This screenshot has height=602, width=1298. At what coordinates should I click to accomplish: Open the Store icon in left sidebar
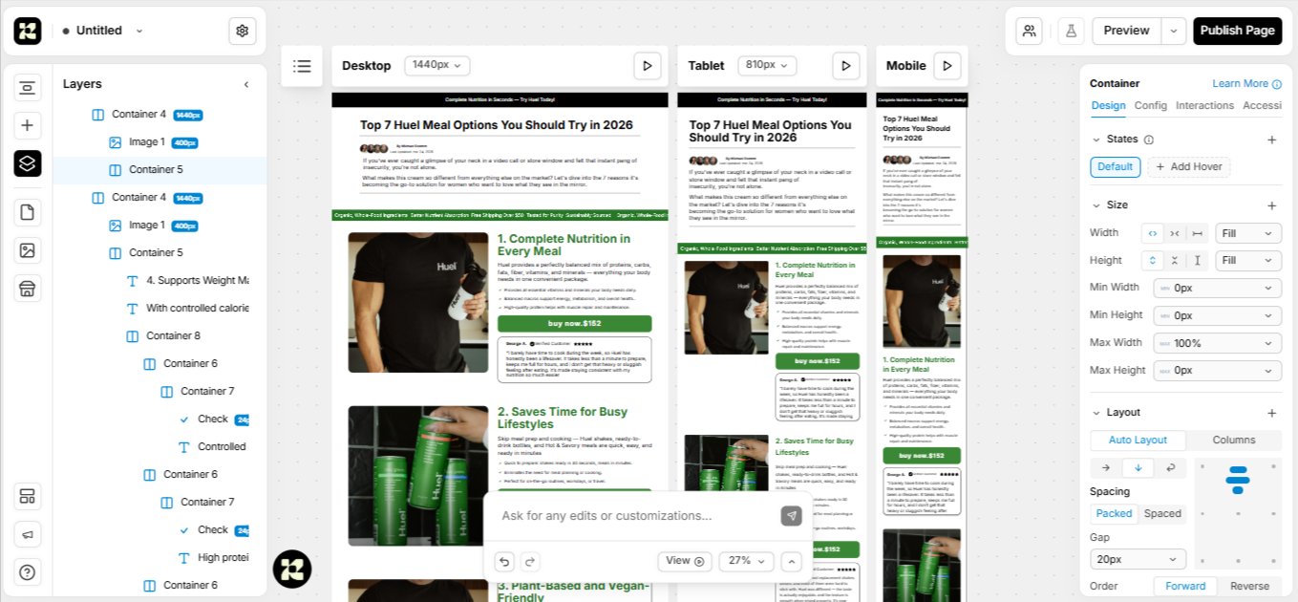click(28, 289)
